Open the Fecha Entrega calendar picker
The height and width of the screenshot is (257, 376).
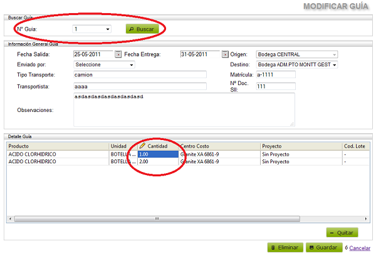coord(225,54)
